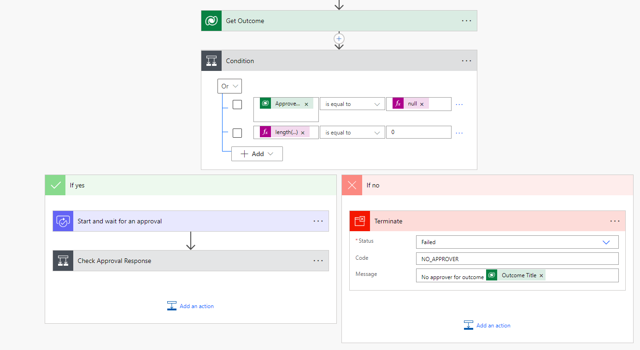Click the Check Approval Response condition icon
The height and width of the screenshot is (350, 640).
point(63,261)
